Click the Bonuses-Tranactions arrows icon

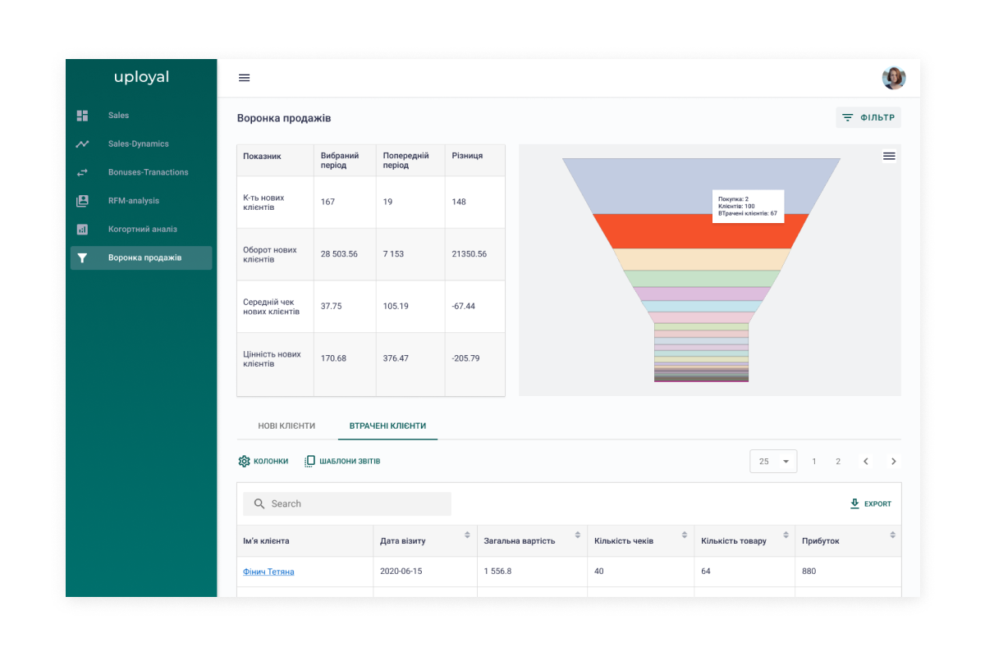(x=82, y=172)
